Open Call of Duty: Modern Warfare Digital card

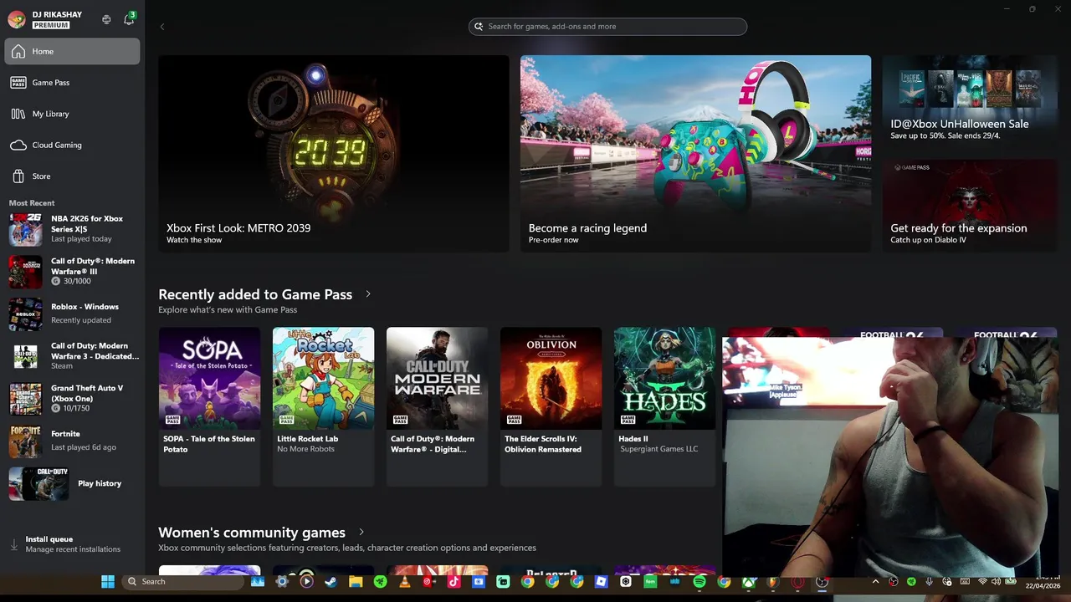coord(437,406)
